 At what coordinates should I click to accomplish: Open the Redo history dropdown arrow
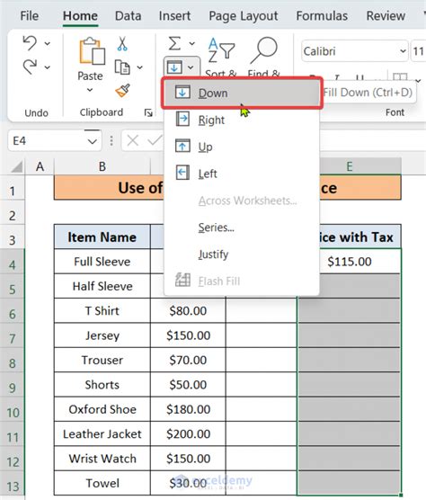(x=47, y=67)
